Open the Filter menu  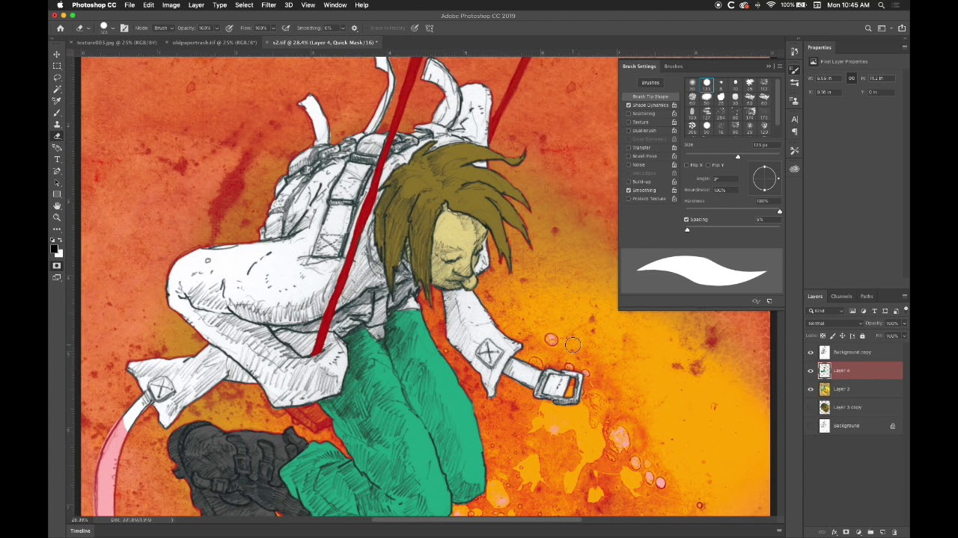268,5
